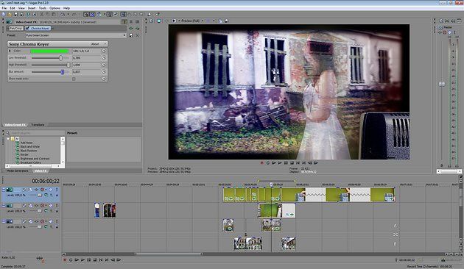Click the New project toolbar icon
Screen dimensions: 464x269
(x=4, y=14)
